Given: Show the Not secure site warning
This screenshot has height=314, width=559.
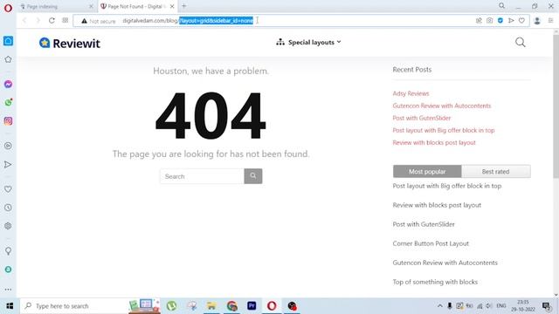Looking at the screenshot, I should [99, 21].
